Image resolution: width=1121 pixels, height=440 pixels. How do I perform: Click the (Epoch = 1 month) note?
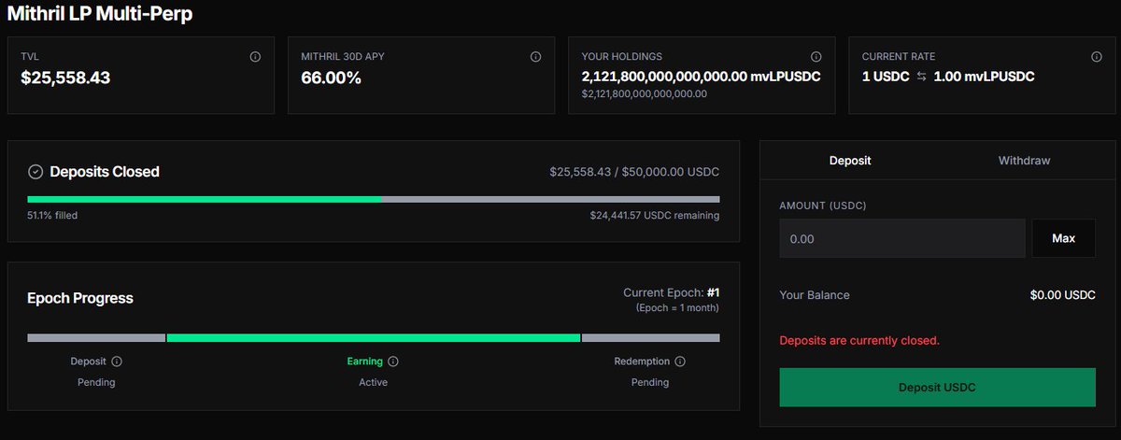coord(677,308)
